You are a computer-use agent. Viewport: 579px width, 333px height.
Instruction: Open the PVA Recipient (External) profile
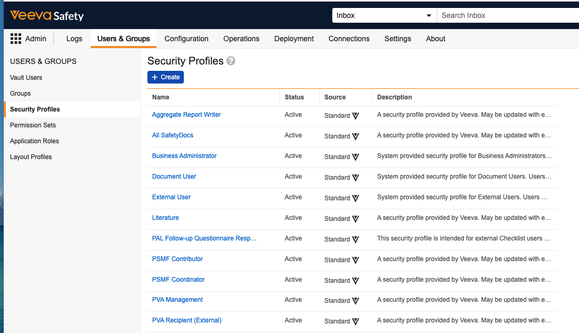(187, 320)
